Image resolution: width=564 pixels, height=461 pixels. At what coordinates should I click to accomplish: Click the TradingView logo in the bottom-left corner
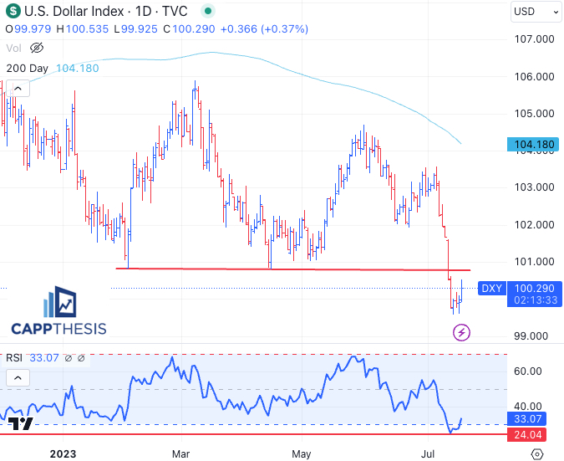click(23, 424)
